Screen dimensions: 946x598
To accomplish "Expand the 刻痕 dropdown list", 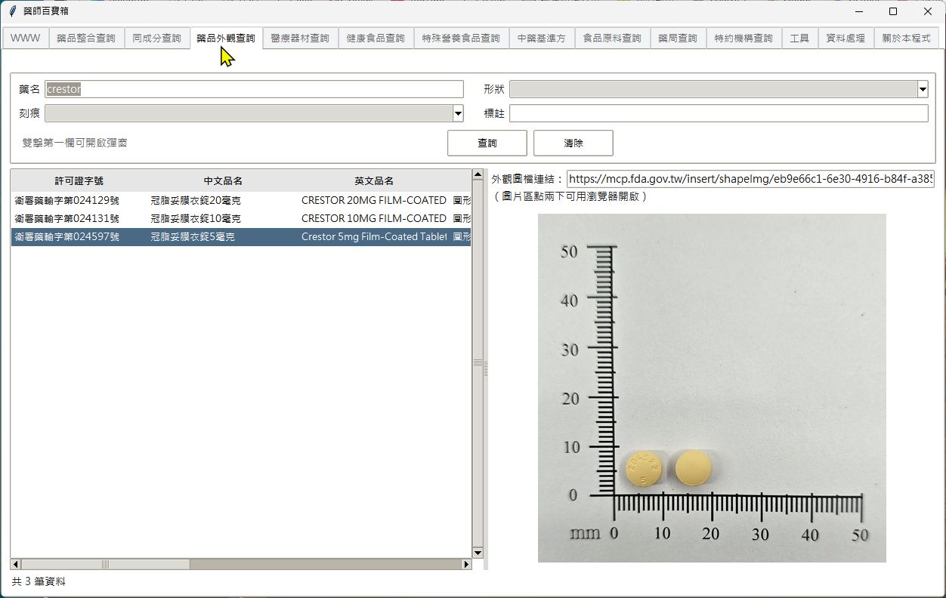I will click(x=458, y=113).
